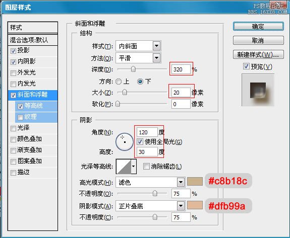Screen dimensions: 290x238
Task: Enable the 描边 stroke checkbox
Action: point(13,173)
